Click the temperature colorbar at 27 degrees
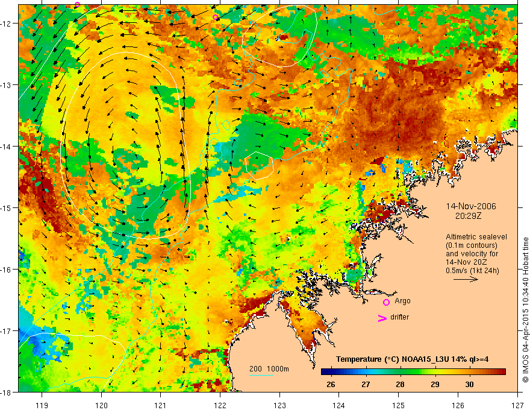Image resolution: width=530 pixels, height=410 pixels. [x=366, y=372]
